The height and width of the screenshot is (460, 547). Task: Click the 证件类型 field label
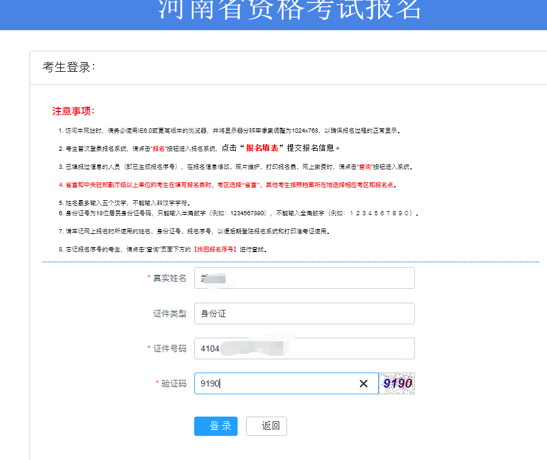coord(169,313)
